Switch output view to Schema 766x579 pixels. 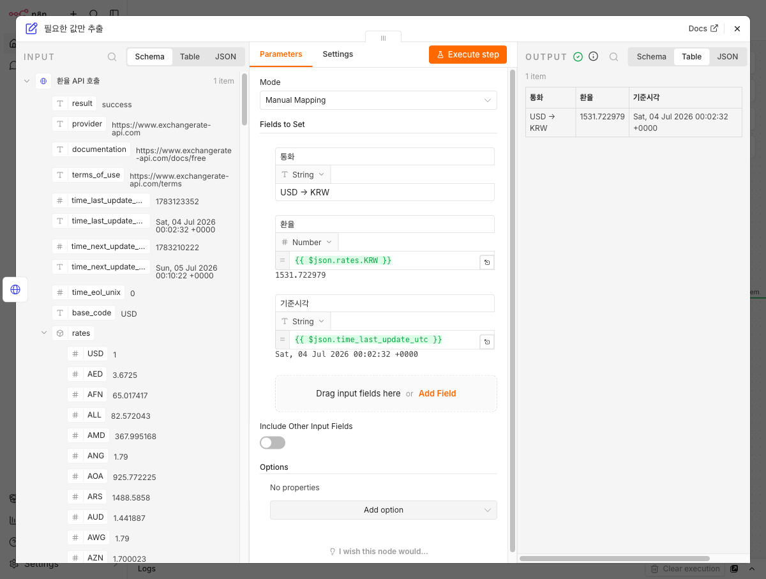652,57
